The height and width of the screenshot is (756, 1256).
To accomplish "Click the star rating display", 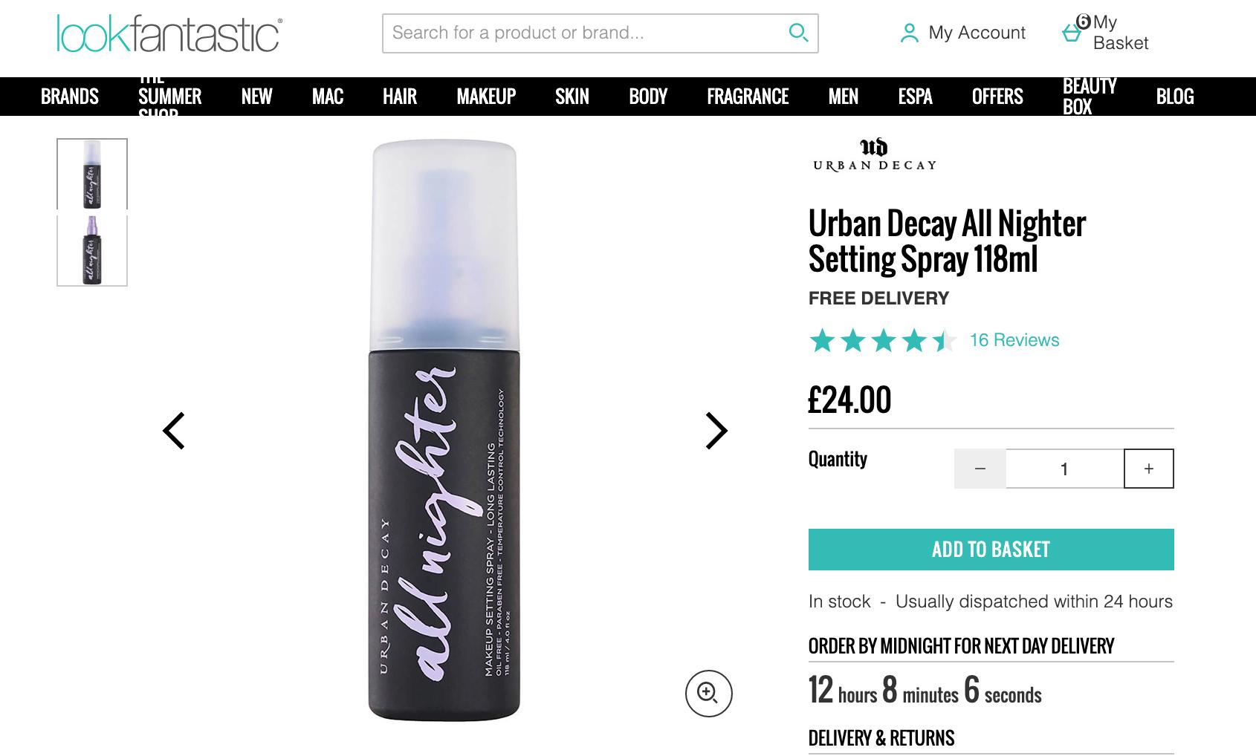I will click(x=882, y=340).
